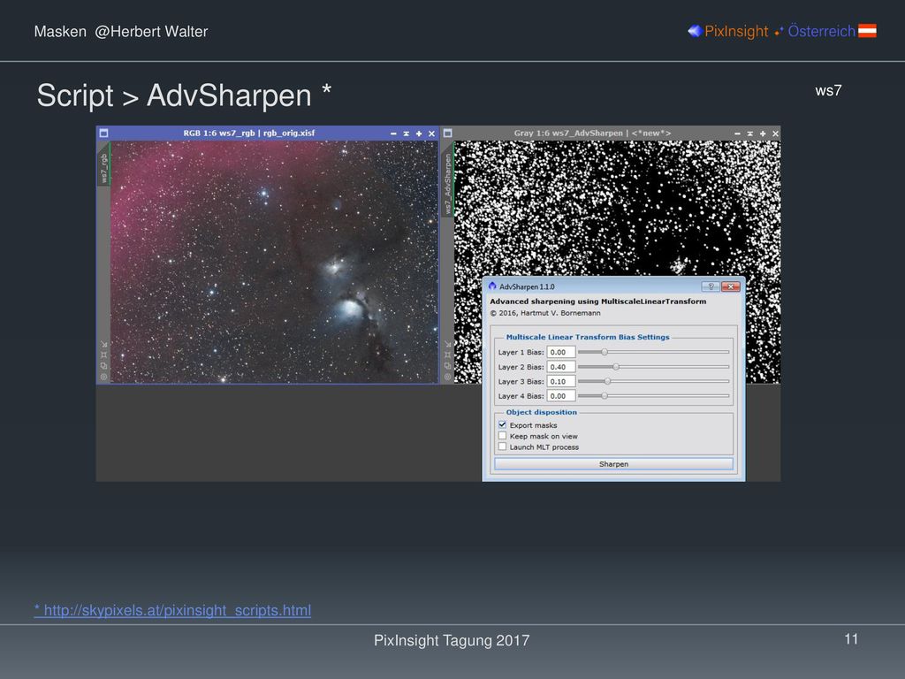Click the Layer 2 Bias slider
Viewport: 905px width, 679px height.
click(653, 367)
